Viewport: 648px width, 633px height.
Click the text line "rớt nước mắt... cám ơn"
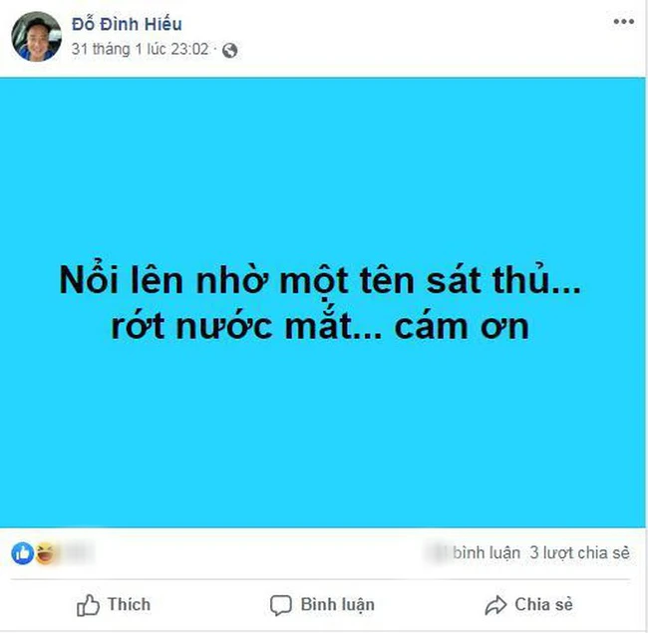[x=323, y=327]
